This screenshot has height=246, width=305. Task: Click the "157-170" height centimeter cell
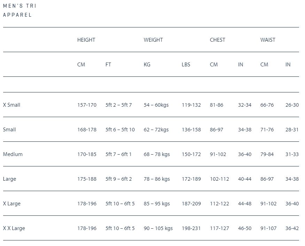[87, 105]
